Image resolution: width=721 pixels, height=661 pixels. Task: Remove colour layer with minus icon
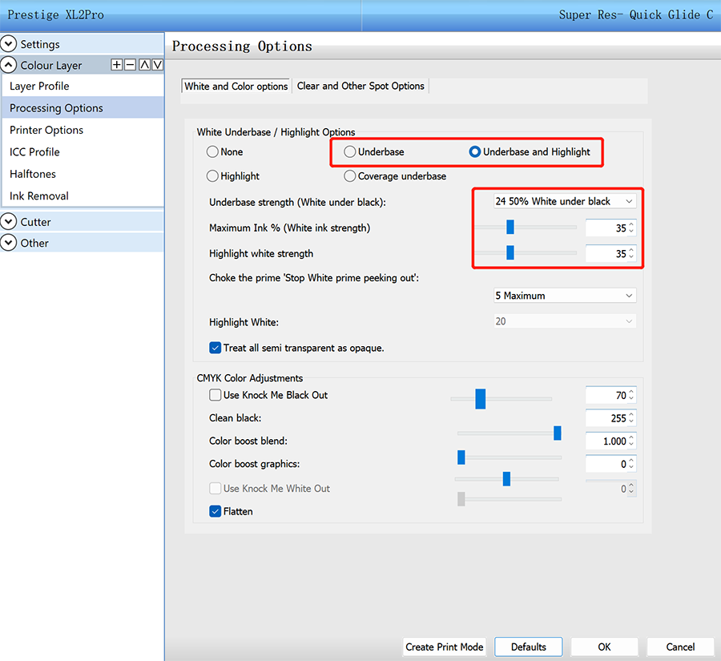131,64
